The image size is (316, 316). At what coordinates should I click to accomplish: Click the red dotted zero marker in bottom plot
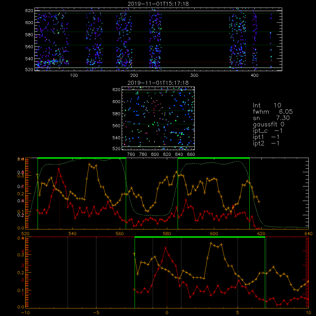167,272
